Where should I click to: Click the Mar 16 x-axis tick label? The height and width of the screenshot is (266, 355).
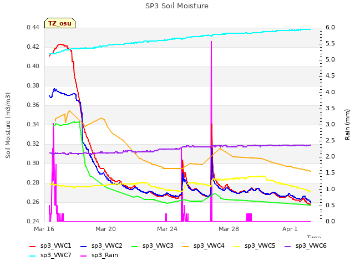(44, 229)
